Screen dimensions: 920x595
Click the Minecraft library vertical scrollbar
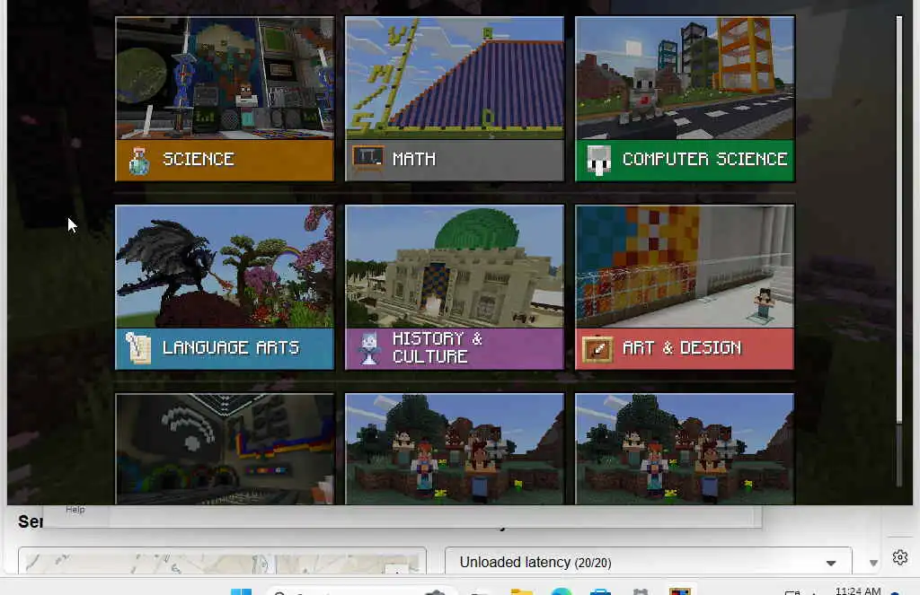(x=898, y=218)
